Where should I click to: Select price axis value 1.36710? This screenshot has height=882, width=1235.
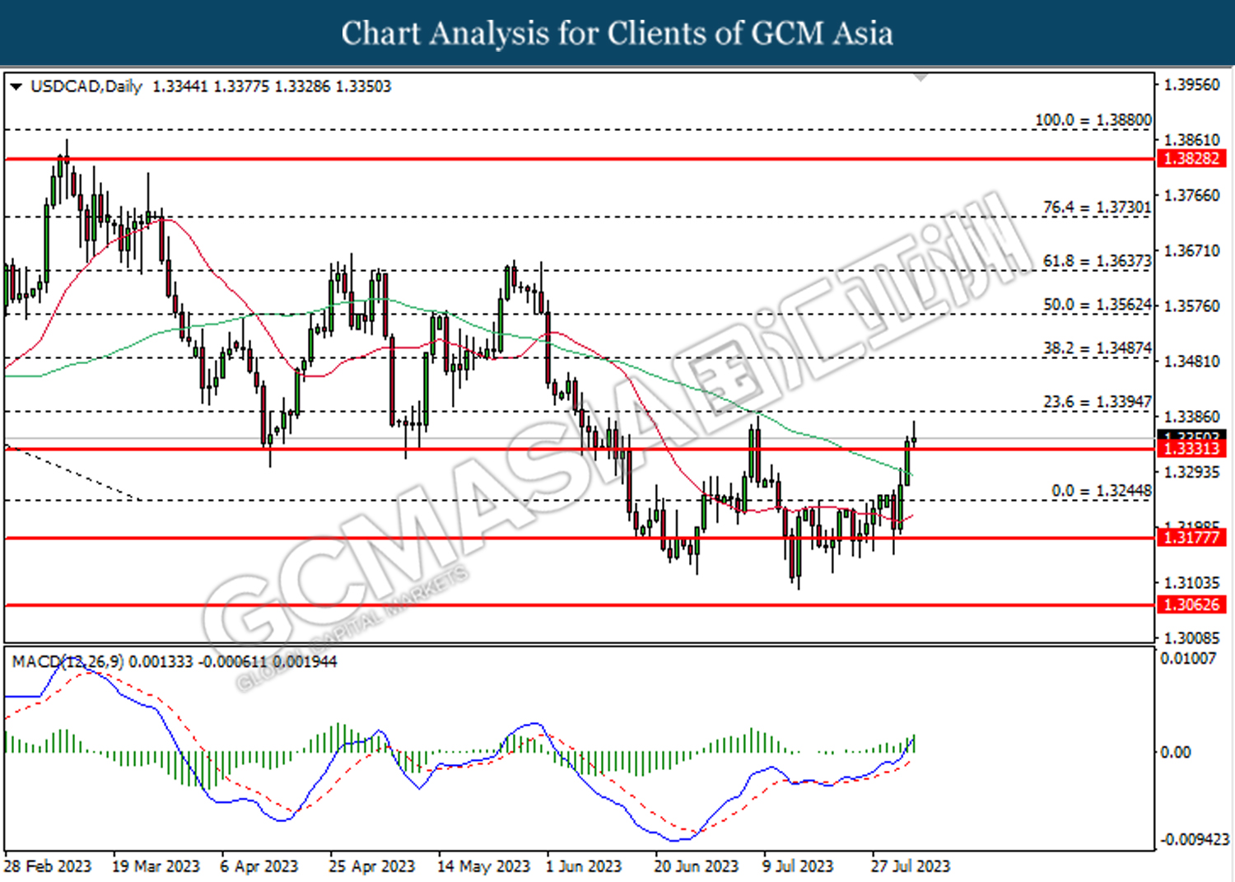(x=1191, y=250)
